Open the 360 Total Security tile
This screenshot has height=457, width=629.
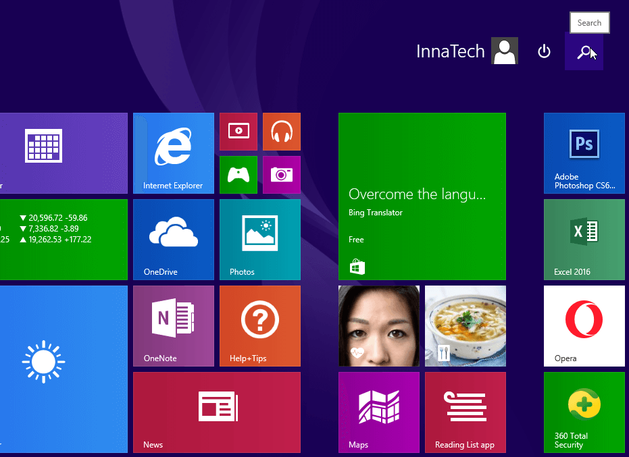pos(584,412)
